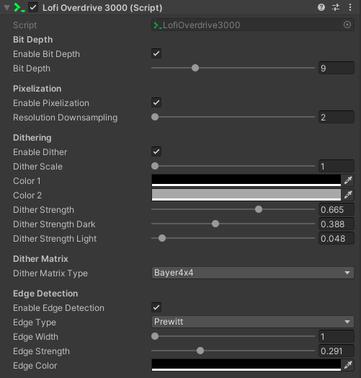Click the Pixelization section heading
The width and height of the screenshot is (361, 378).
pos(37,89)
